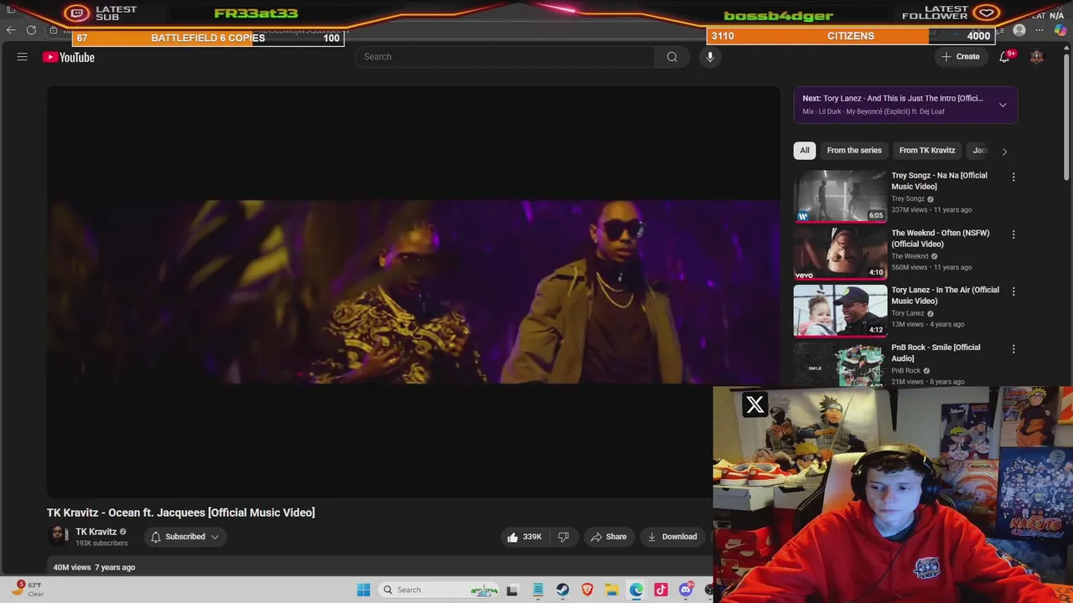
Task: Click the taskbar Search box
Action: tap(438, 590)
